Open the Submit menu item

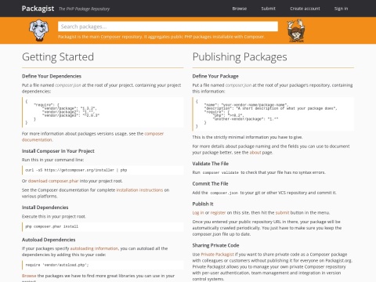click(268, 9)
